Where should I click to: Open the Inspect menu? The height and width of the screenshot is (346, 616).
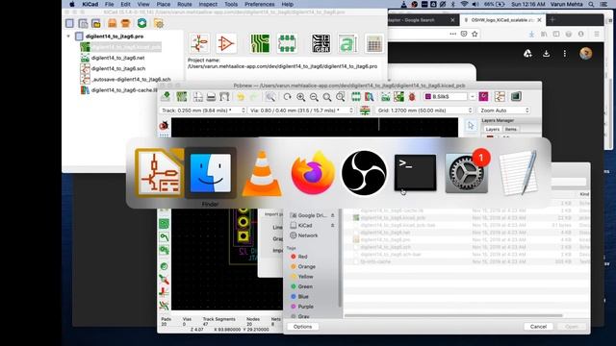point(208,4)
